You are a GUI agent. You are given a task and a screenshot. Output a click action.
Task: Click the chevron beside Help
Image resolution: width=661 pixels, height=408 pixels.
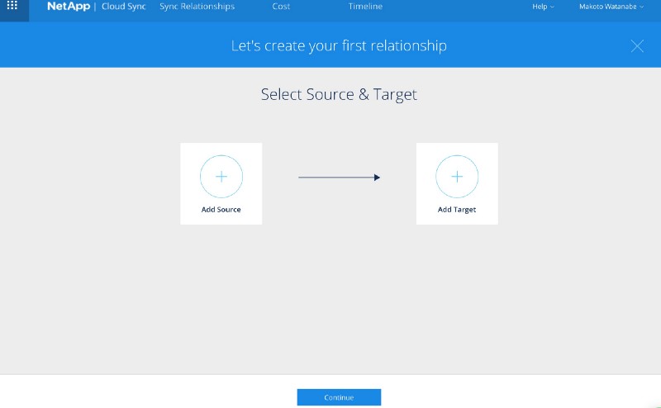tap(552, 7)
